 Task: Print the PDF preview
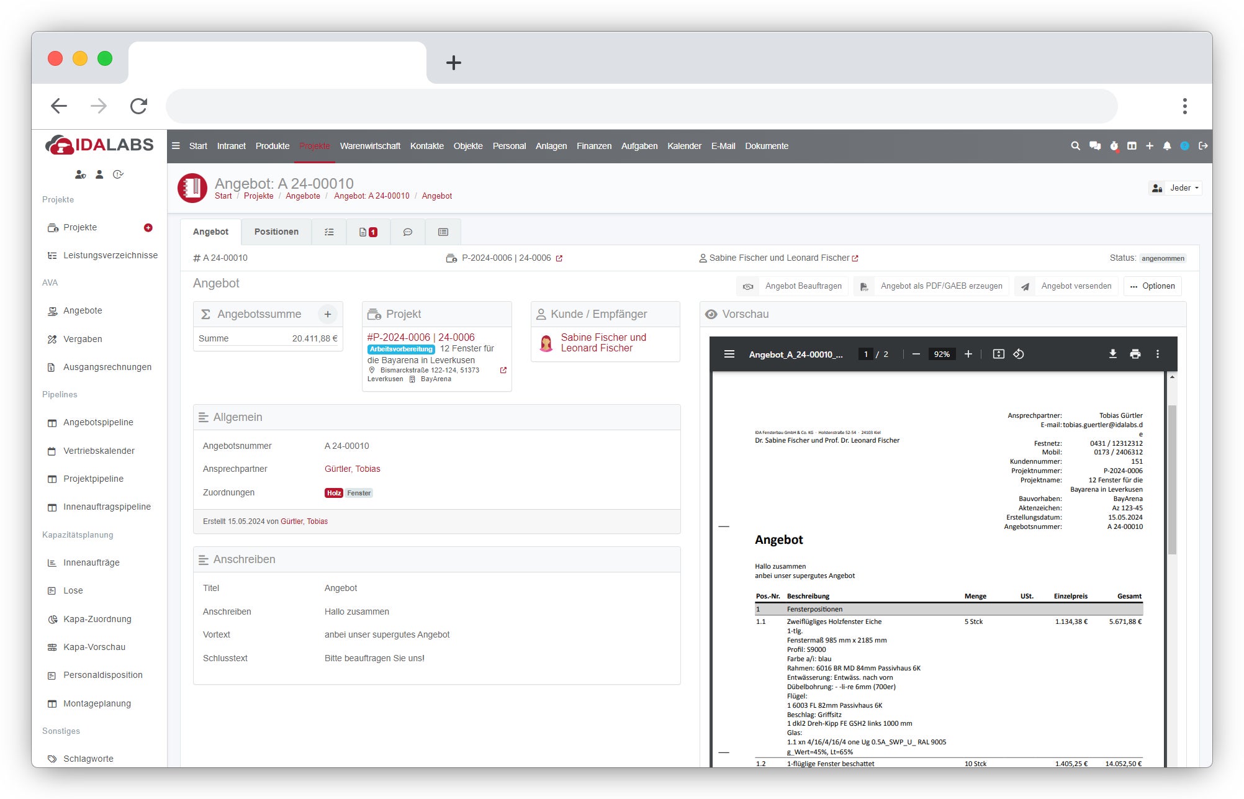[1135, 354]
